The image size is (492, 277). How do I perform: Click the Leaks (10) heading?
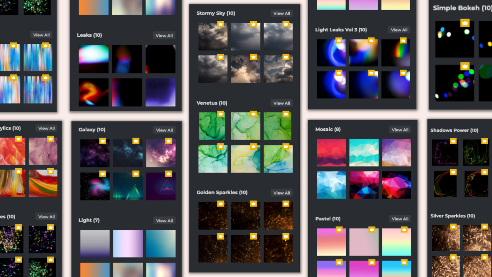pyautogui.click(x=89, y=35)
